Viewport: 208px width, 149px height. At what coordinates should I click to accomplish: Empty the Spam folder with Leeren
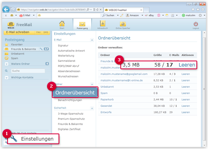(x=186, y=93)
